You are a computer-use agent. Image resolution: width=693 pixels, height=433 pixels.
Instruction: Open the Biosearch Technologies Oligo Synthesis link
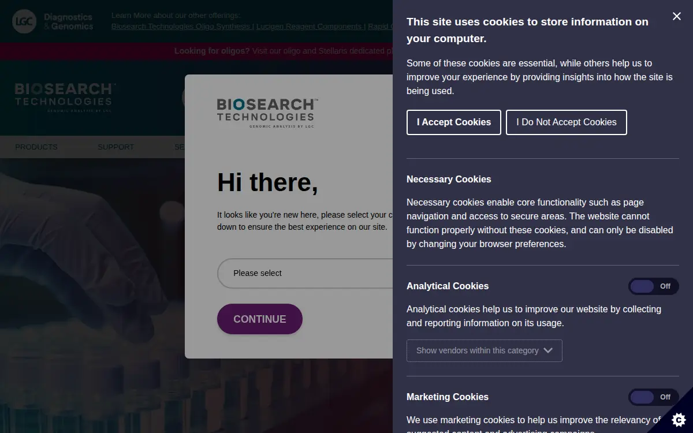tap(181, 27)
